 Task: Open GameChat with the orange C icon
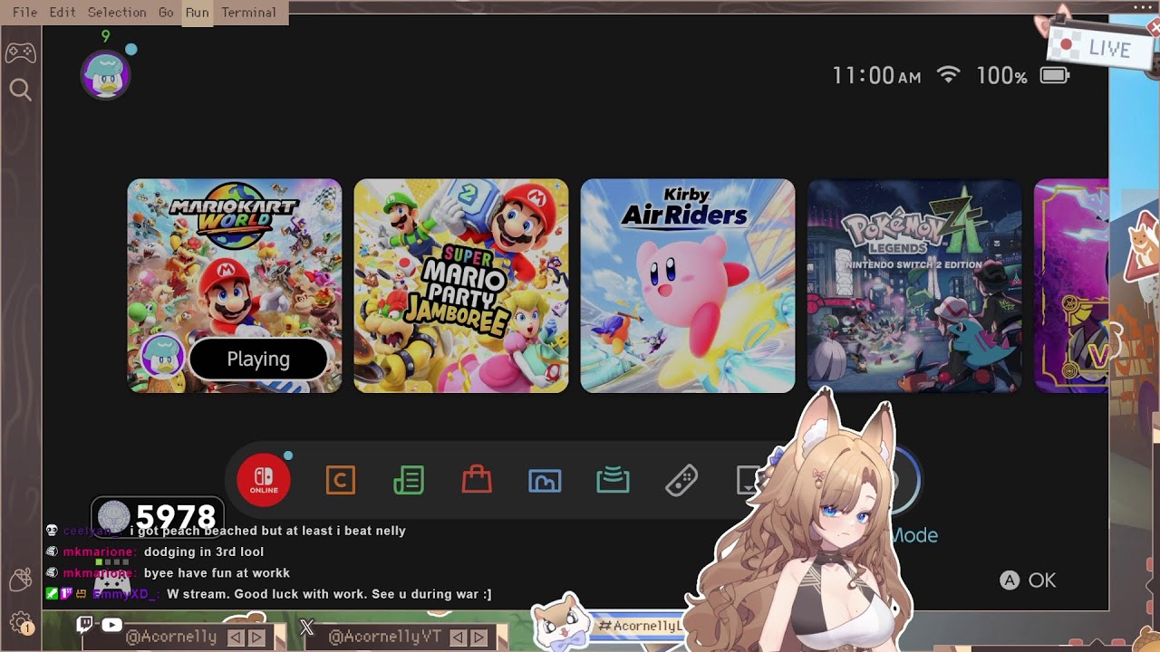[x=341, y=480]
